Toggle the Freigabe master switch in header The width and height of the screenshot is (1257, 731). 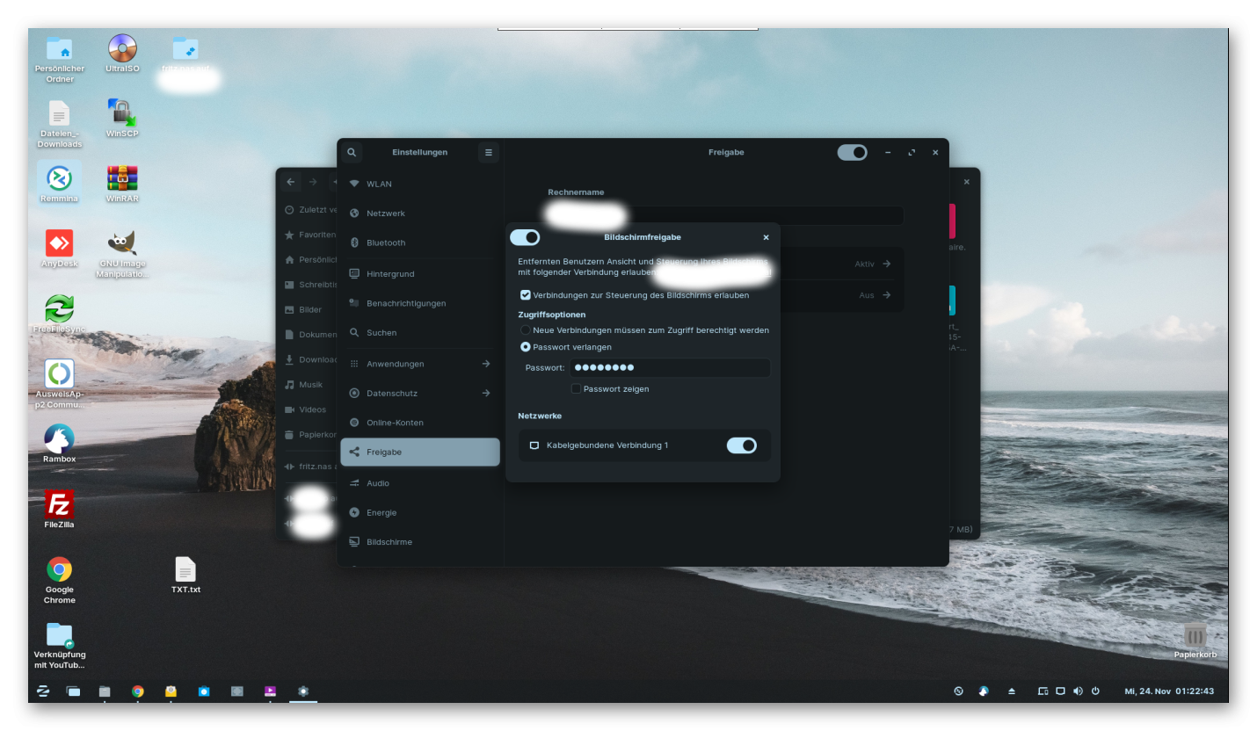coord(852,152)
